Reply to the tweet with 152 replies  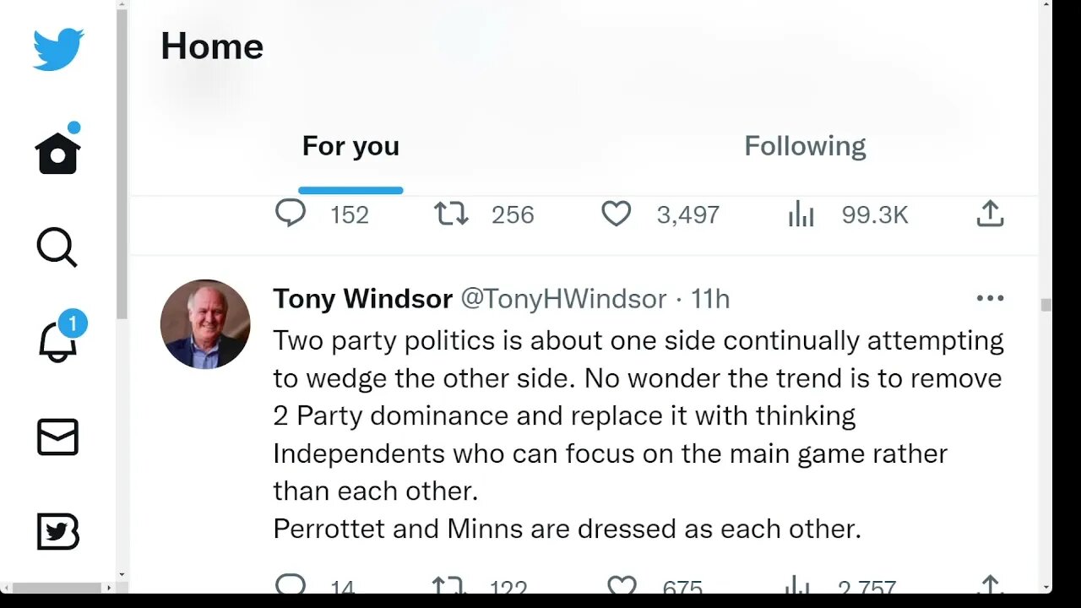pos(291,214)
